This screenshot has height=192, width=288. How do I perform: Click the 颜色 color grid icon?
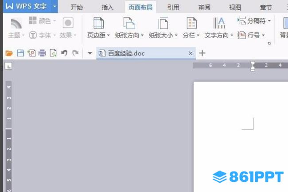click(33, 20)
